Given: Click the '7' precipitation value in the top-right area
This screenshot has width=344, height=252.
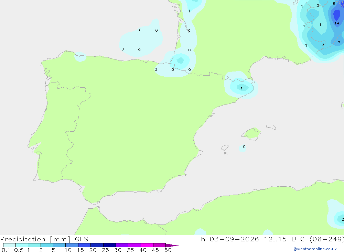Looking at the screenshot, I should pyautogui.click(x=339, y=43).
